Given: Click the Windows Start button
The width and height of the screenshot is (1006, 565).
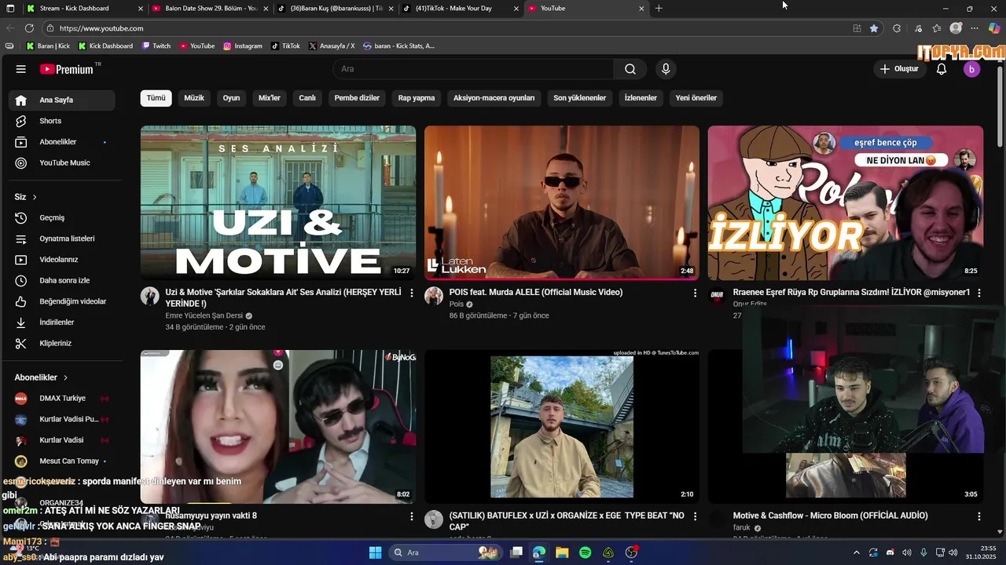Looking at the screenshot, I should click(375, 552).
